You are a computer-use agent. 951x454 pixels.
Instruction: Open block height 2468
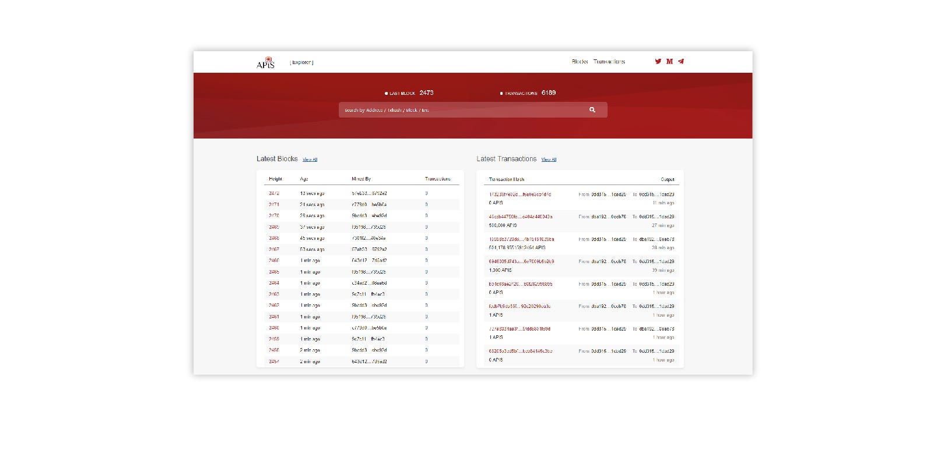tap(274, 238)
